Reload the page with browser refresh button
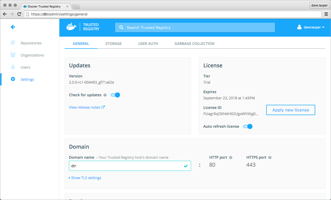The image size is (331, 200). tap(19, 14)
